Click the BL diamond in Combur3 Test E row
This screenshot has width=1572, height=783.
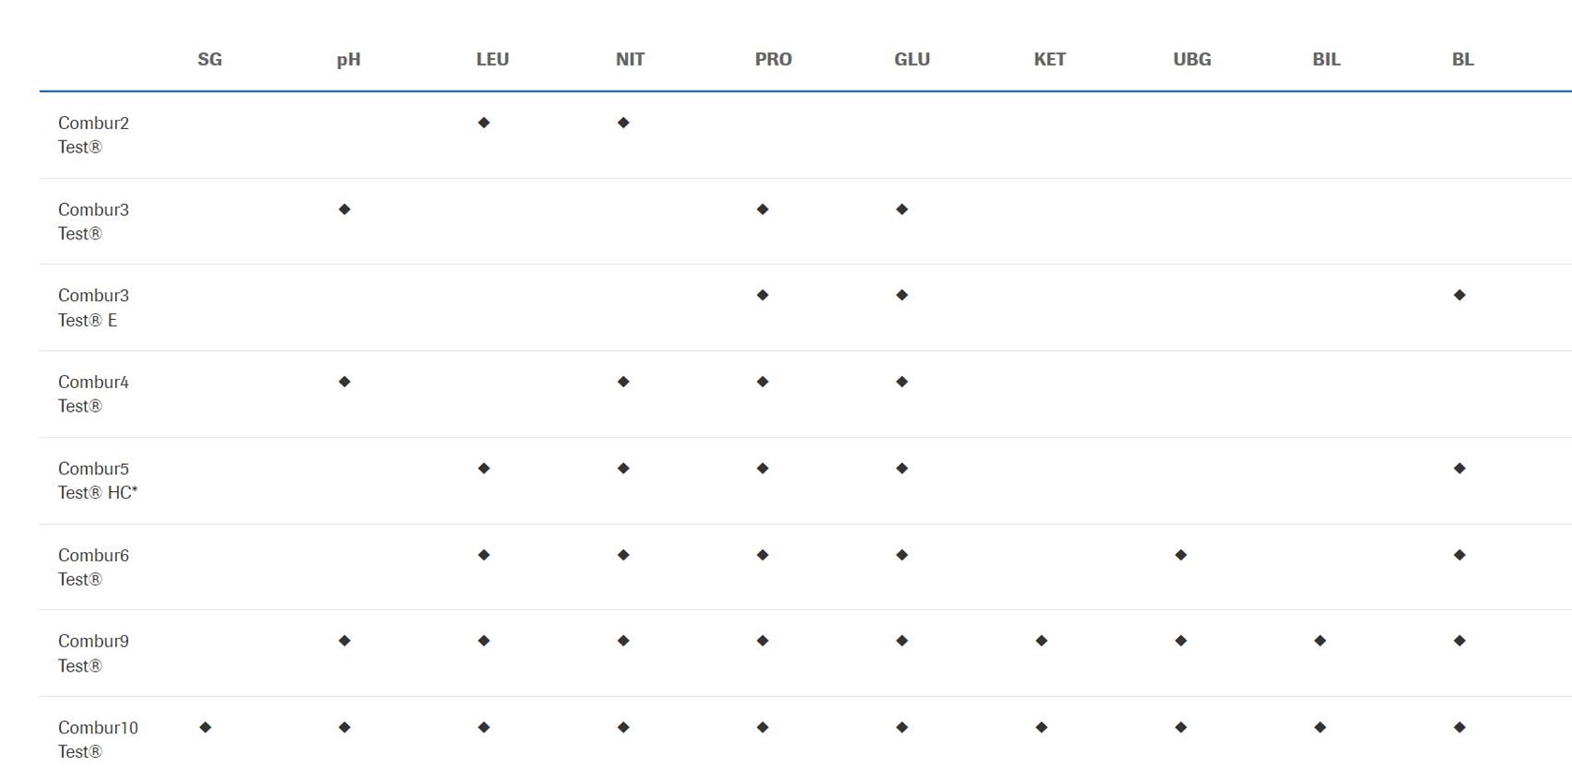(1460, 296)
